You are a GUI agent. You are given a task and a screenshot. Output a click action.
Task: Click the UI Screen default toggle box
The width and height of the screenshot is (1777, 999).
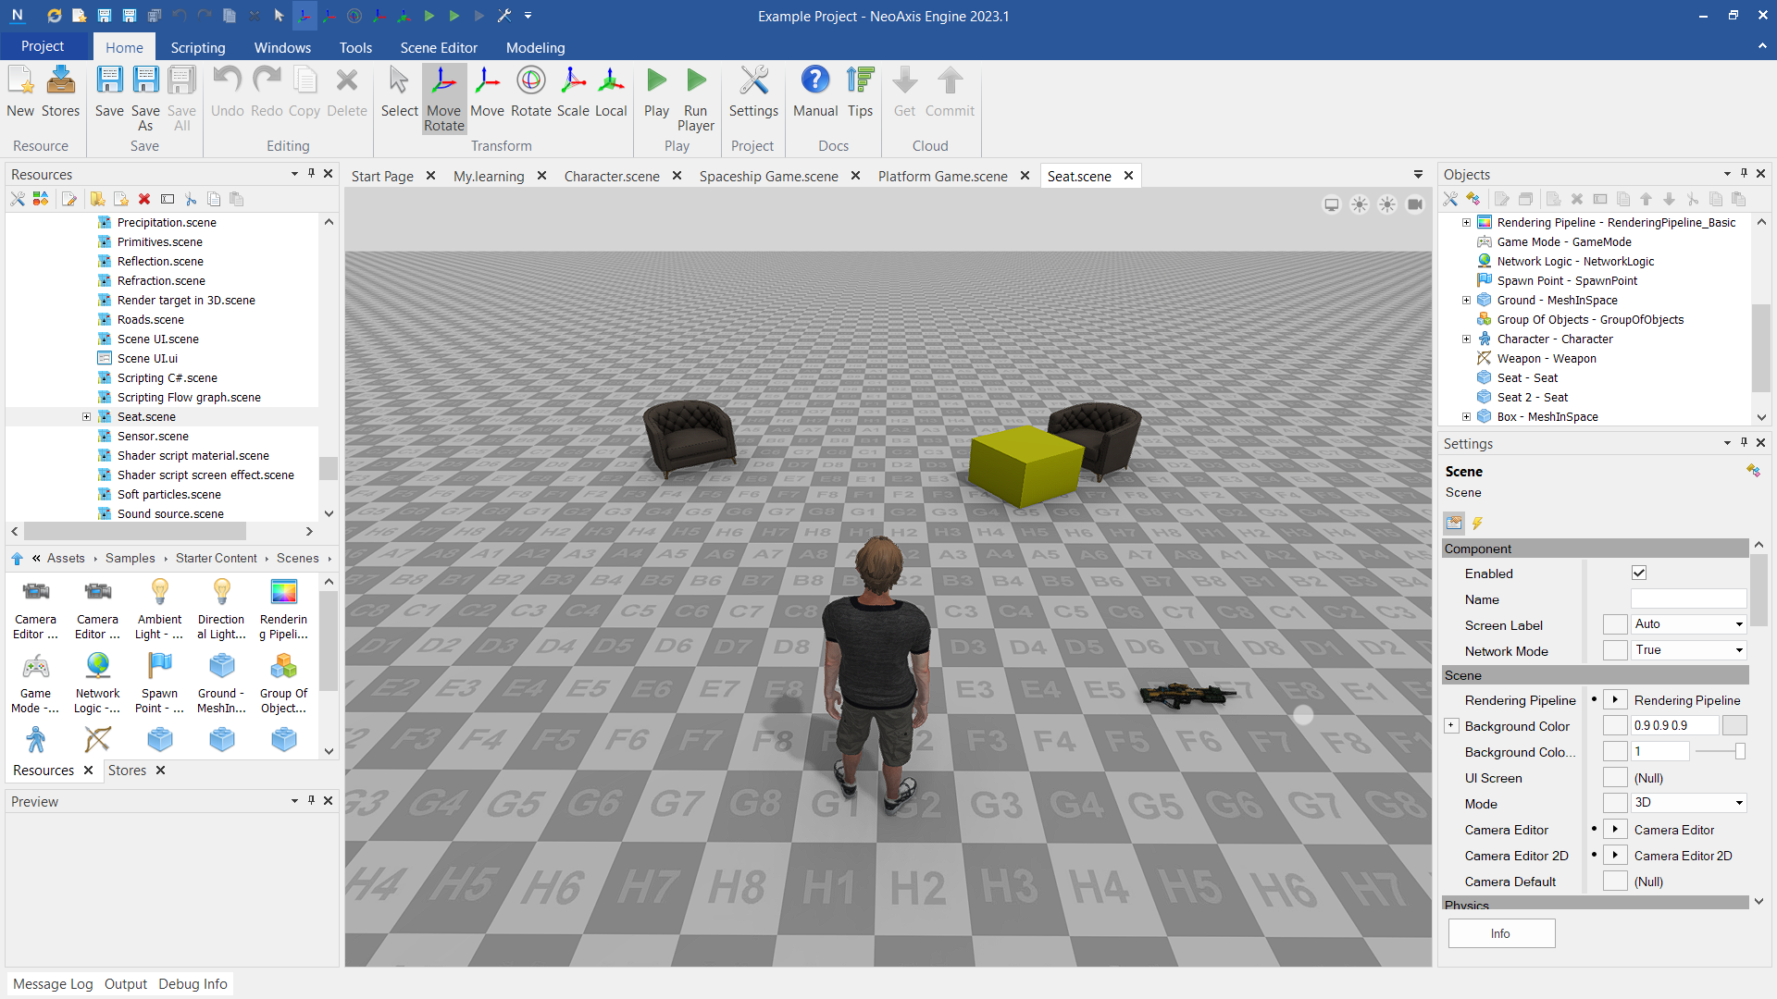(1615, 778)
